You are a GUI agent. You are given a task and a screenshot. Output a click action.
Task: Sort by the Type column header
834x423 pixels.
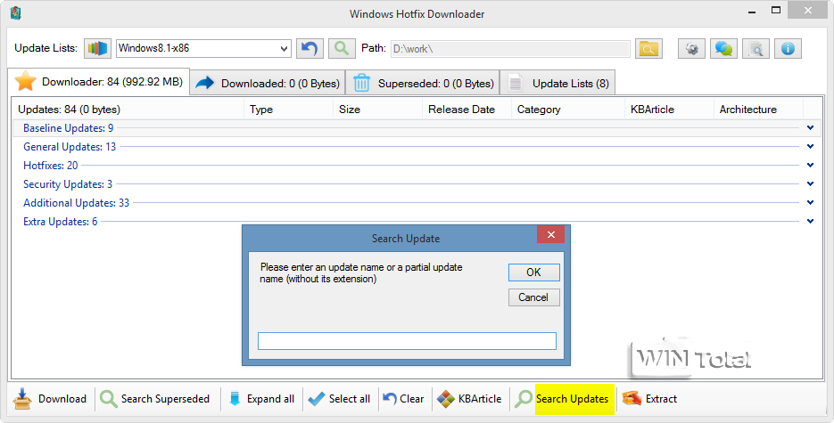coord(288,110)
